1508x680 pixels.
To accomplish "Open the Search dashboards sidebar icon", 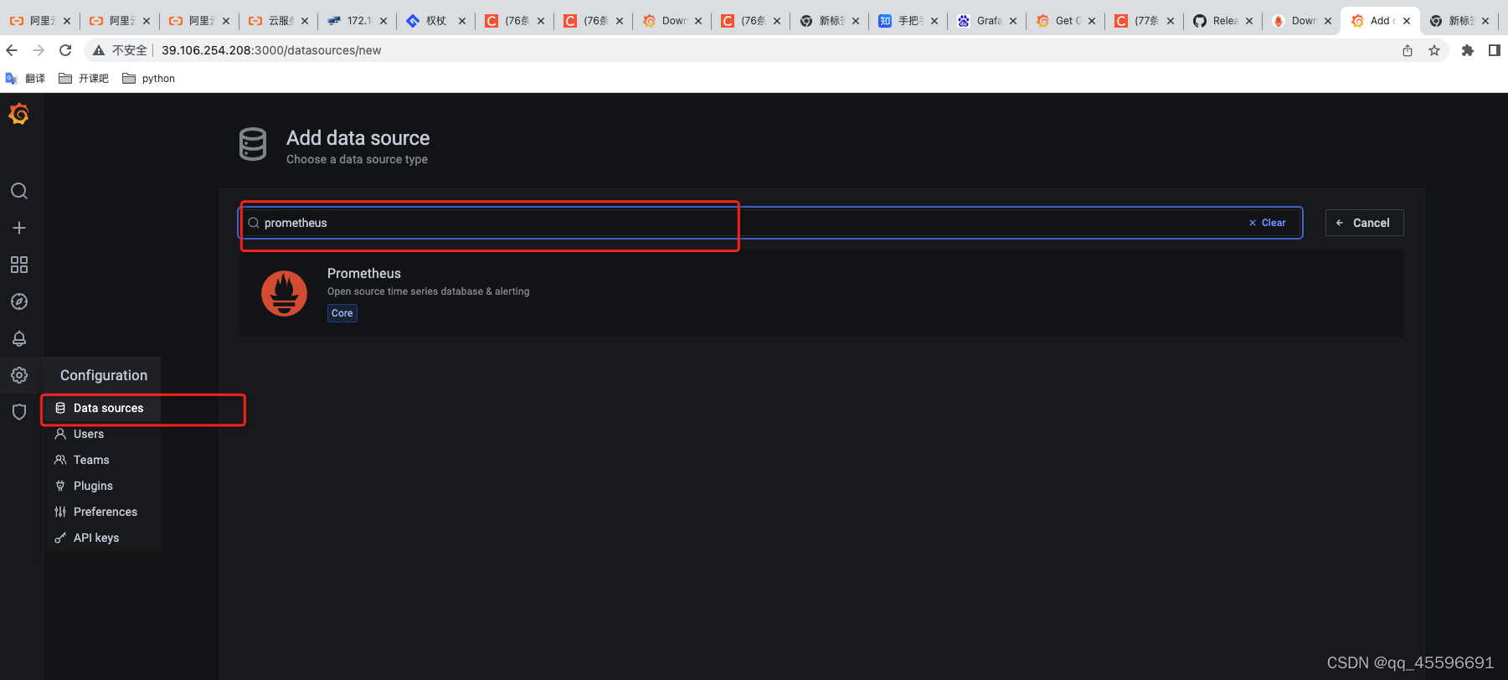I will [19, 191].
